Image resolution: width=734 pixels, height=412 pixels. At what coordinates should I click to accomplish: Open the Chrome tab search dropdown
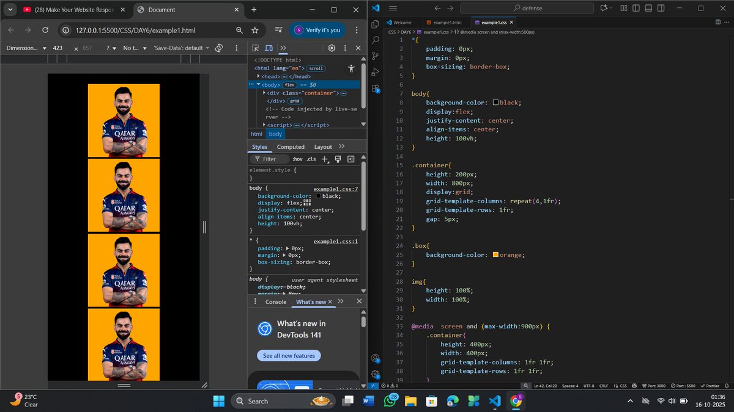(10, 9)
